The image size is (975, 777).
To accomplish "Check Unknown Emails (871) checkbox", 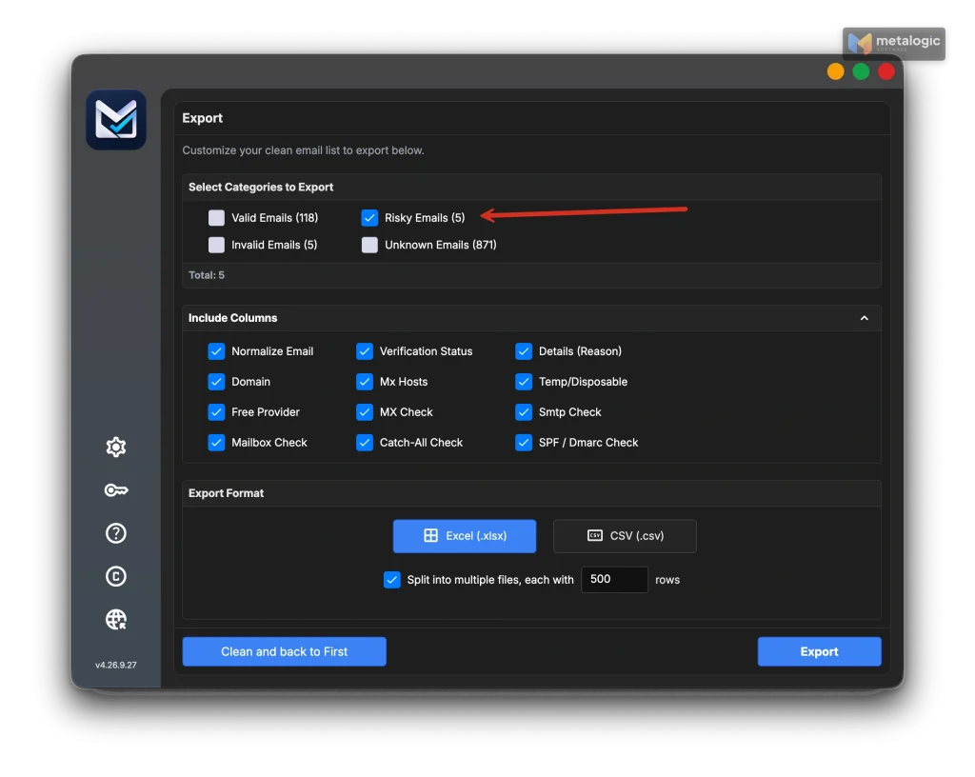I will tap(369, 245).
